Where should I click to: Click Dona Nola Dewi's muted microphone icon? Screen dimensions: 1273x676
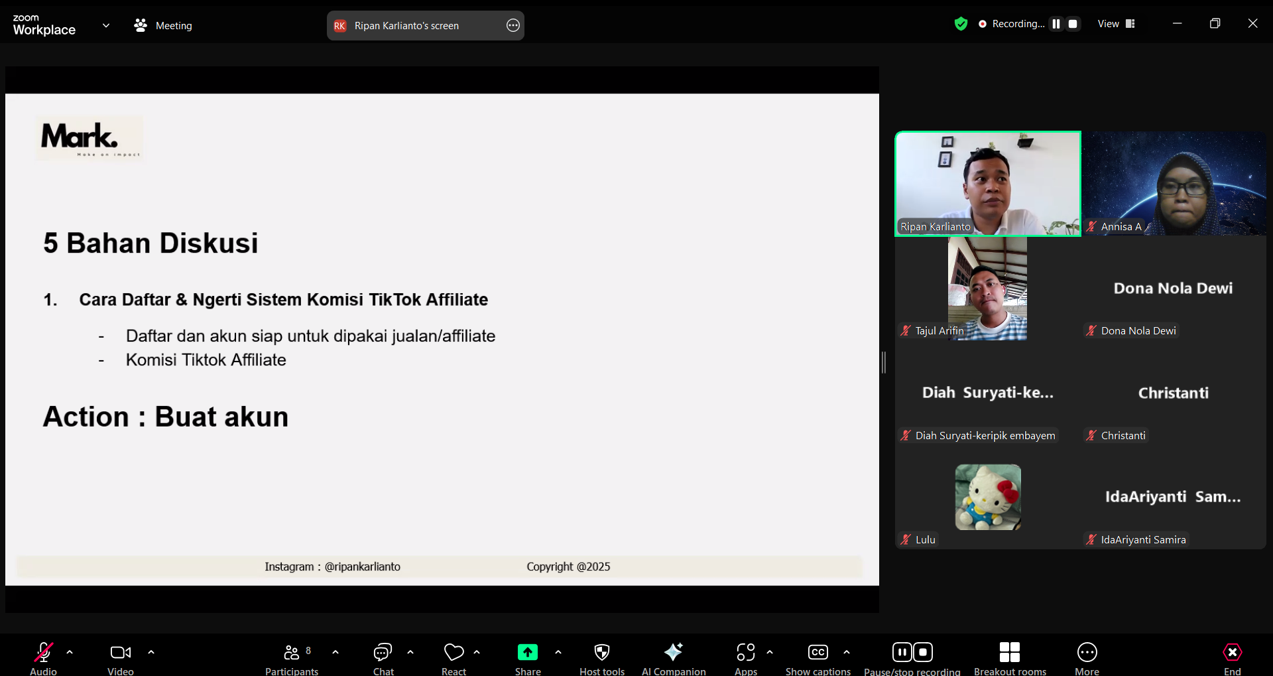coord(1091,330)
